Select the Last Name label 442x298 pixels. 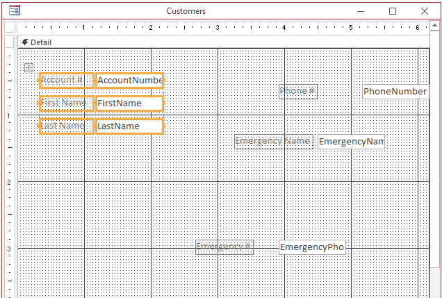67,126
